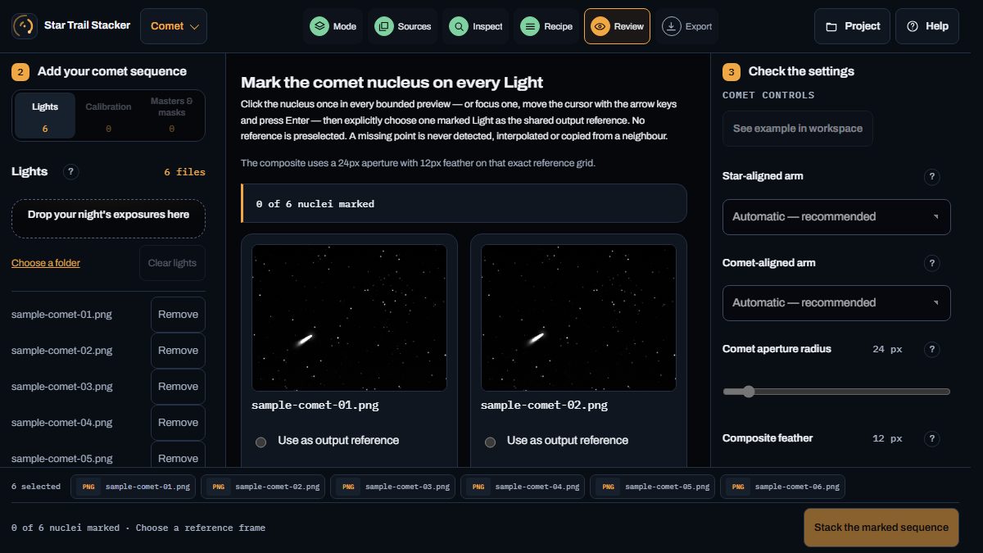The height and width of the screenshot is (553, 983).
Task: Click the sample-comet-01.png file chip
Action: 134,487
